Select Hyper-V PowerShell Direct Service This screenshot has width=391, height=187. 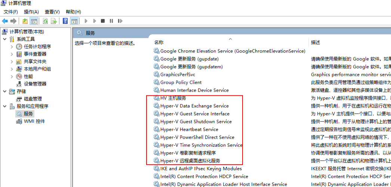tap(197, 137)
